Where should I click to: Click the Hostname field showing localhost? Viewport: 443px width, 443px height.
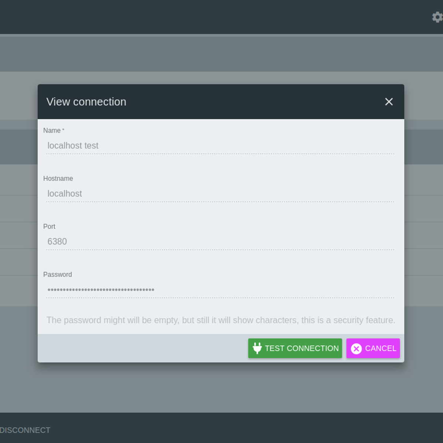coord(220,194)
